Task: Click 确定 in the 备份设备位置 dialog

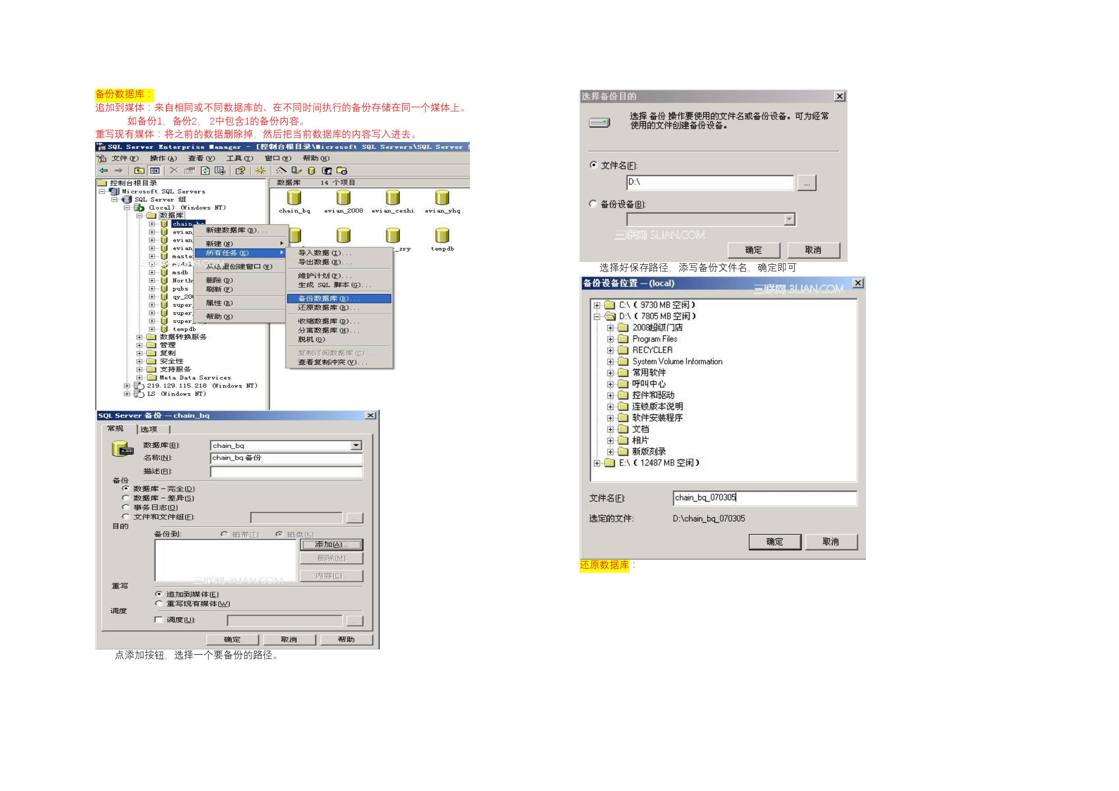Action: tap(775, 542)
